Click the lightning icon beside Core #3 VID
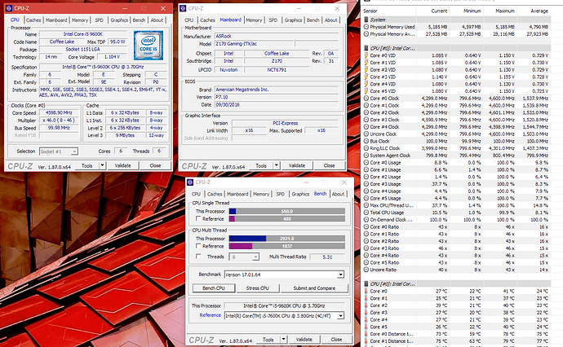Viewport: 563px width, 347px height. pyautogui.click(x=366, y=77)
